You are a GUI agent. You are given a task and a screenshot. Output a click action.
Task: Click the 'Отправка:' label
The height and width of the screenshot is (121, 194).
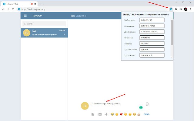129,38
